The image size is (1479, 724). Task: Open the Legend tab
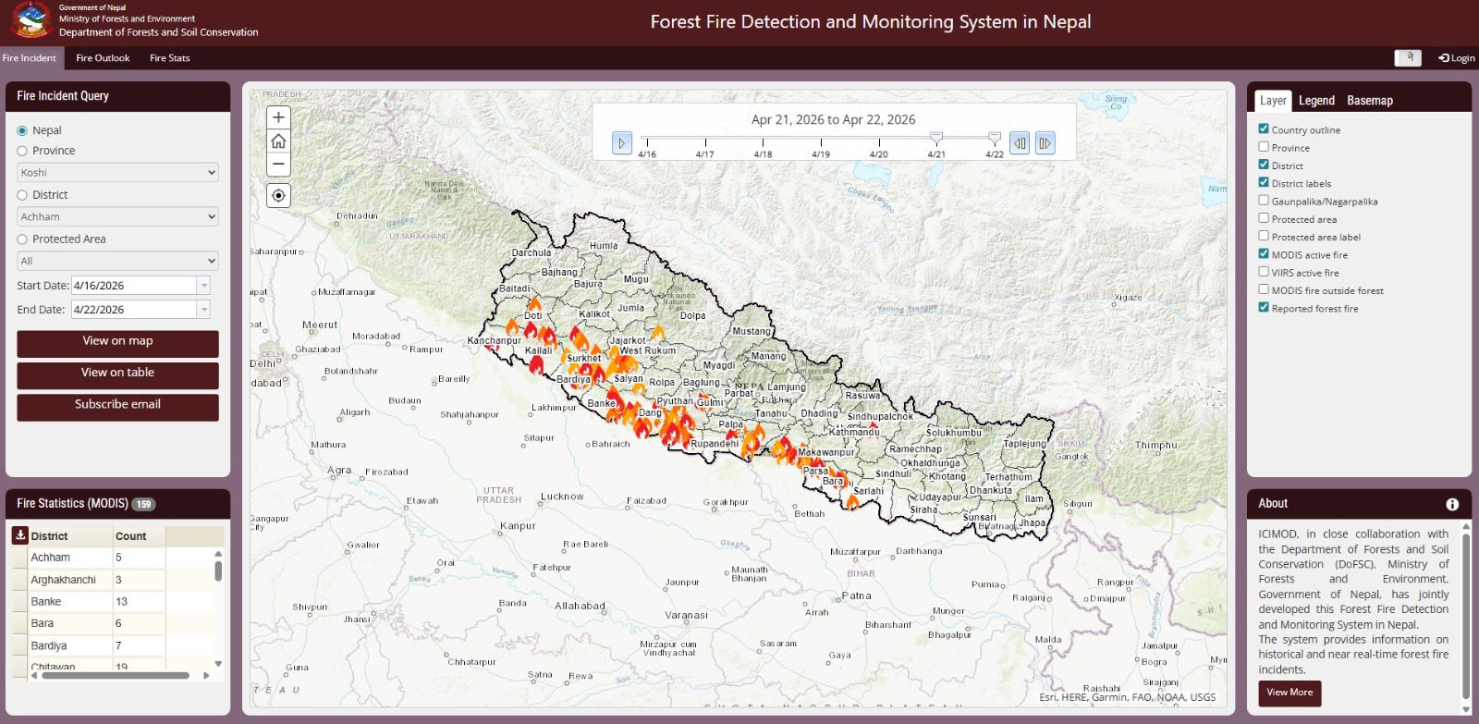(1316, 101)
